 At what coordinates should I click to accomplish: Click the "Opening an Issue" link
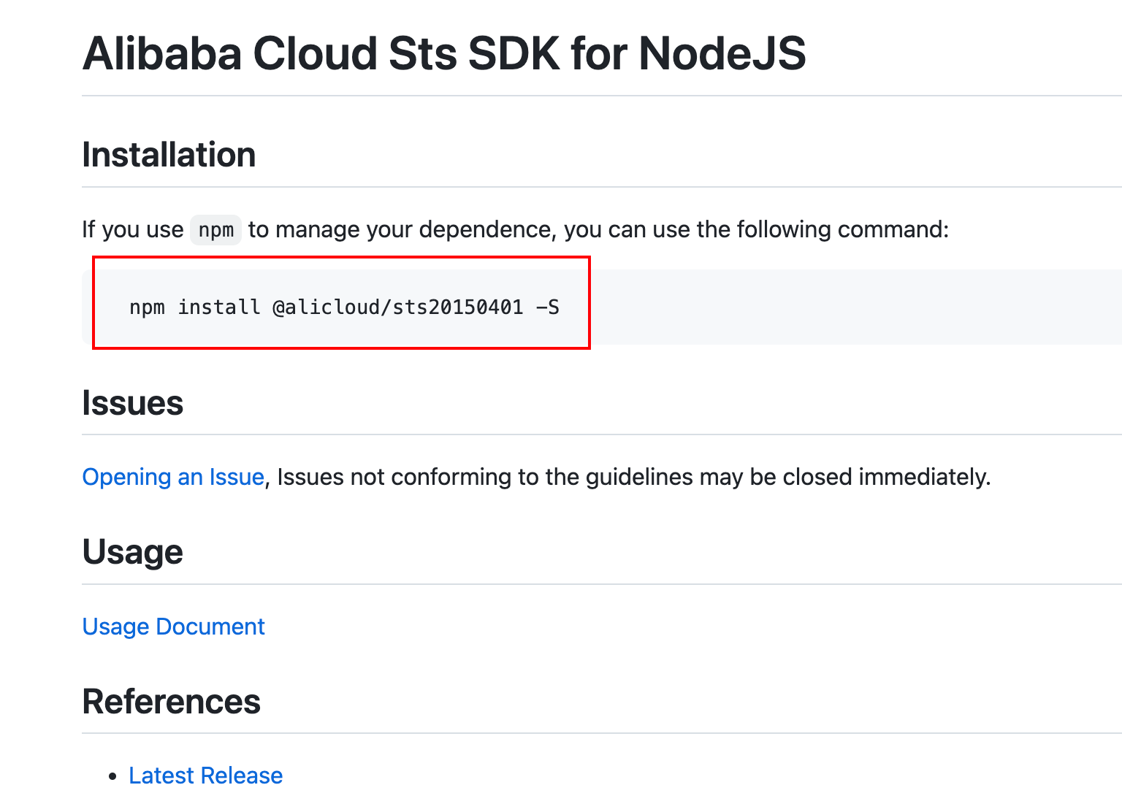tap(173, 477)
